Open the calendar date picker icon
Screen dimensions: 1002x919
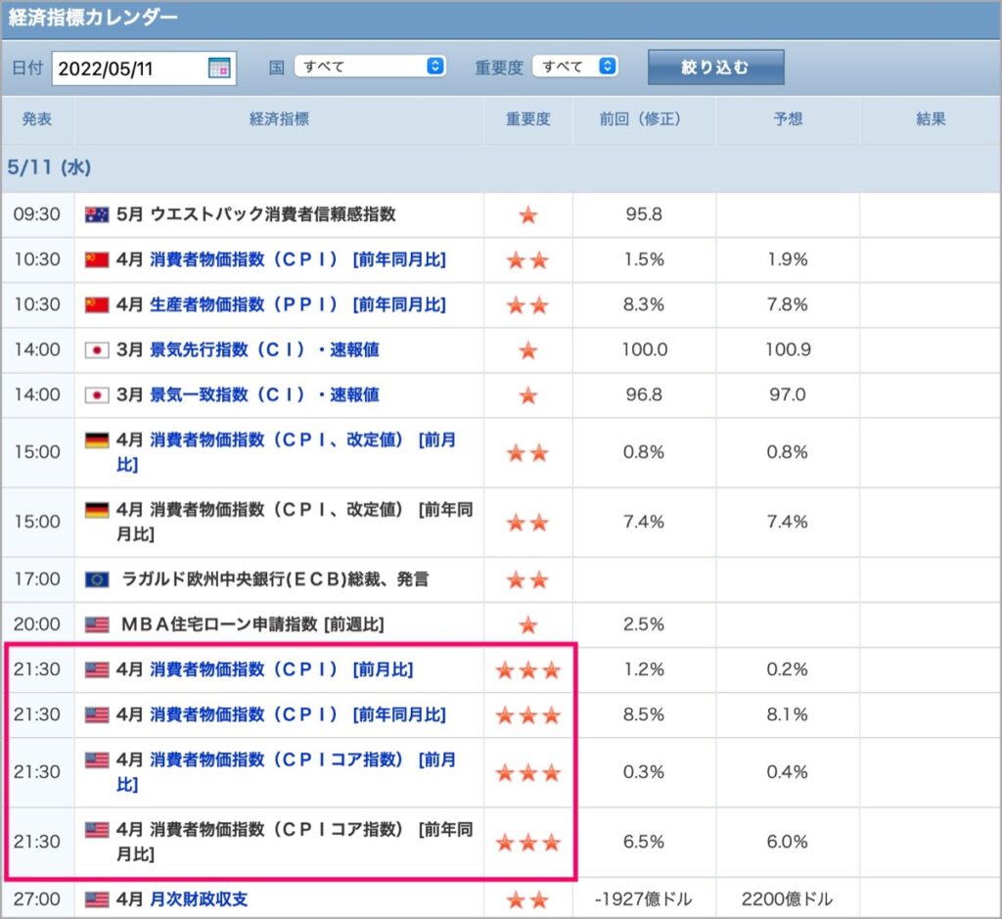[x=219, y=68]
